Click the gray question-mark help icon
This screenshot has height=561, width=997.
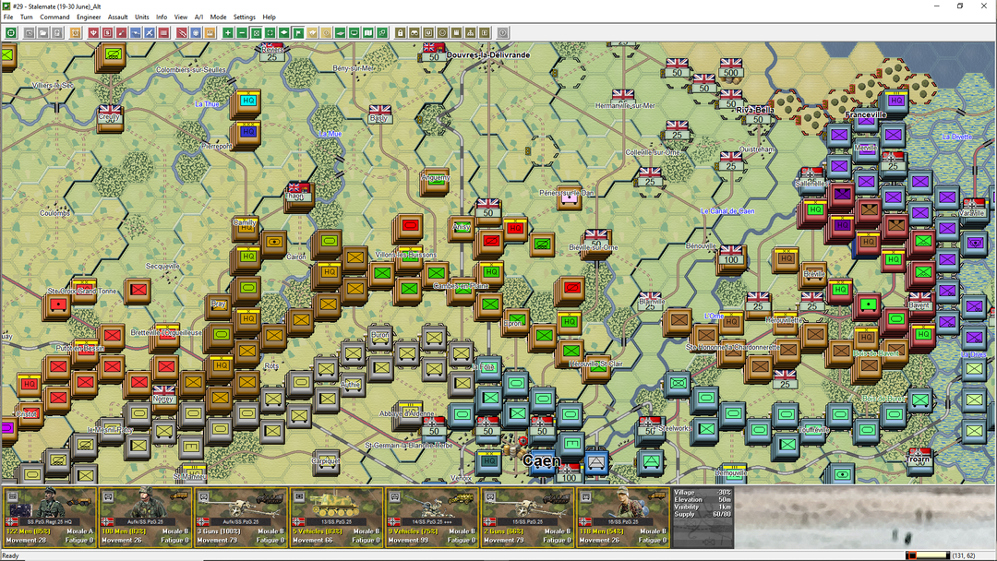[503, 32]
